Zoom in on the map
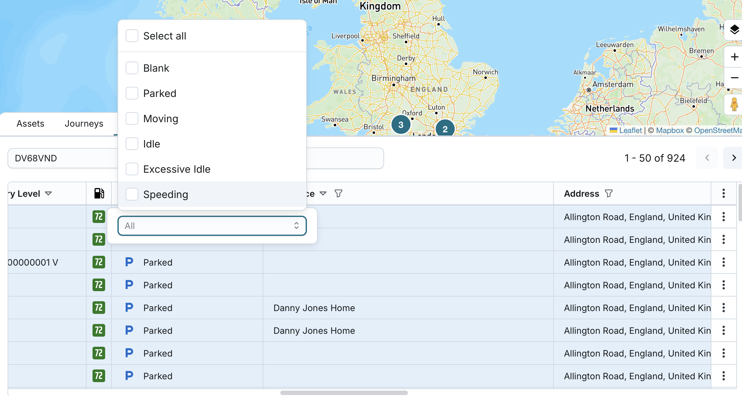The width and height of the screenshot is (742, 396). [x=734, y=57]
